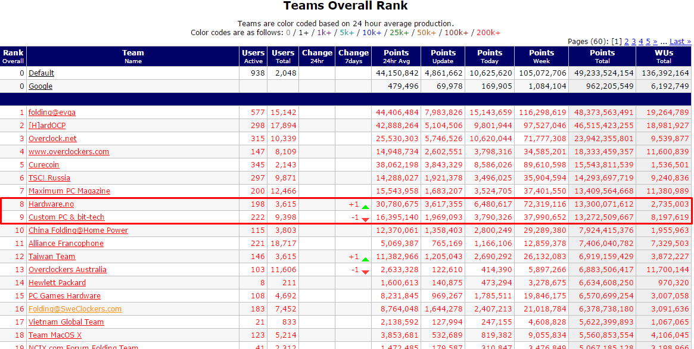Click the Points Today column header
Viewport: 694px width, 349px height.
click(490, 56)
